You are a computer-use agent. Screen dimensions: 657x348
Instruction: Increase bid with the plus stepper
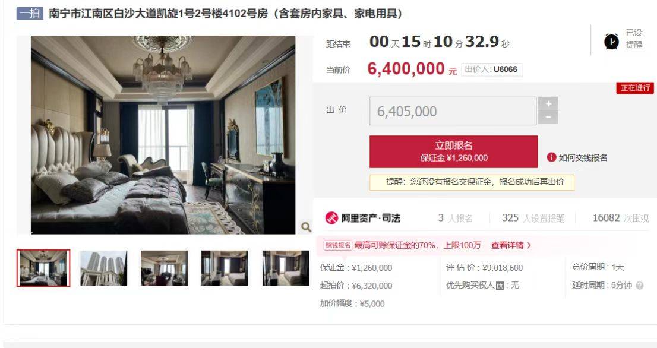[x=548, y=104]
